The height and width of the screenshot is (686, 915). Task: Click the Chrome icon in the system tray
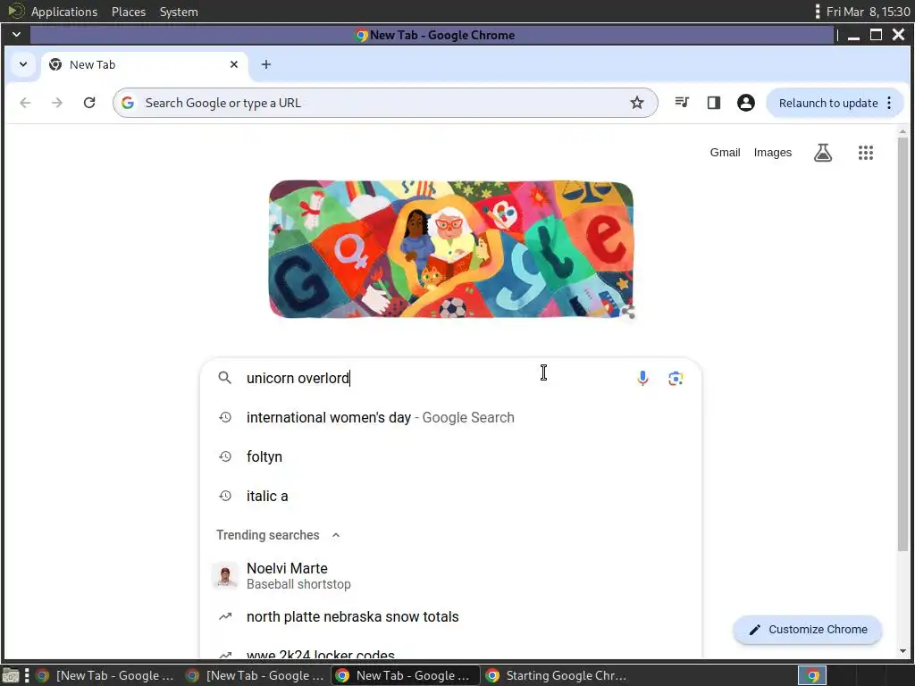point(812,675)
